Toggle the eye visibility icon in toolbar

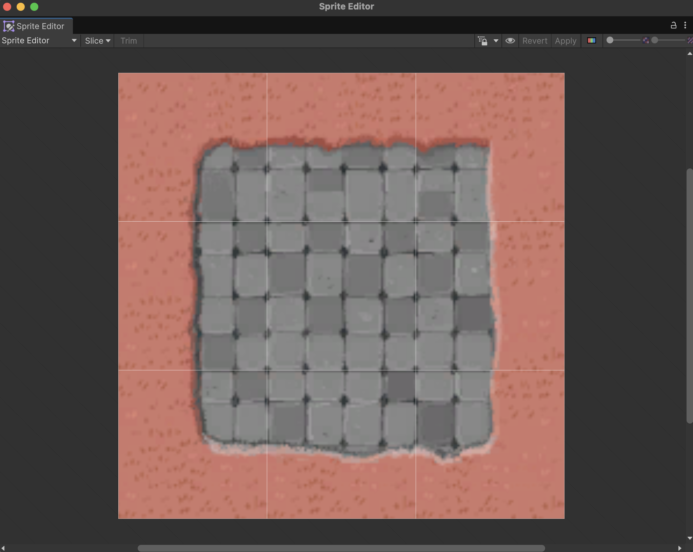click(510, 41)
